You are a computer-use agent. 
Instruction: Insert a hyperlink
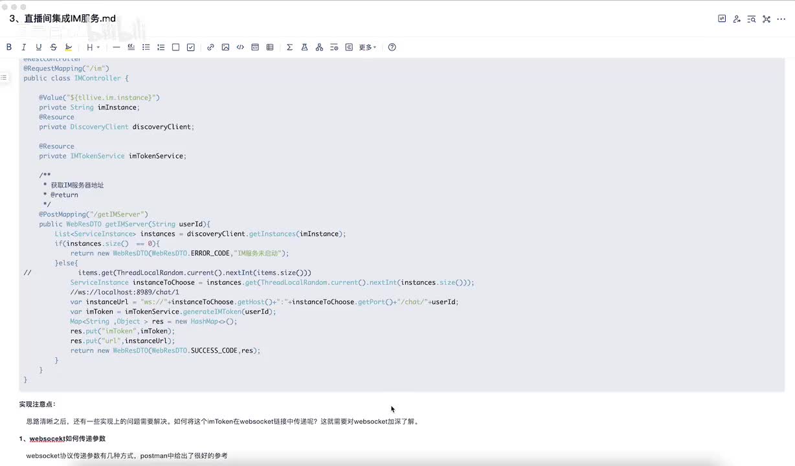point(210,47)
